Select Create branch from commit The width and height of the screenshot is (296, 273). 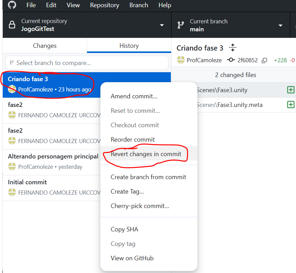148,177
